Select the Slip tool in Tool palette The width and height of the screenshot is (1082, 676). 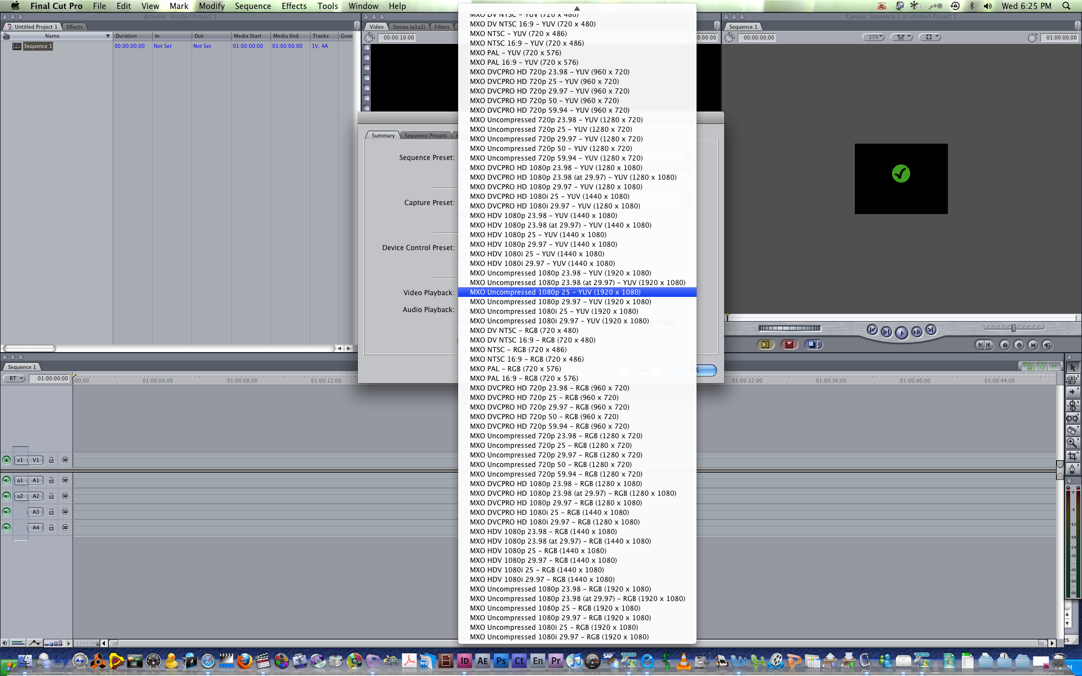tap(1072, 417)
